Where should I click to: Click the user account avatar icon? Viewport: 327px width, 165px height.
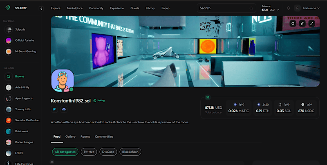tap(297, 8)
